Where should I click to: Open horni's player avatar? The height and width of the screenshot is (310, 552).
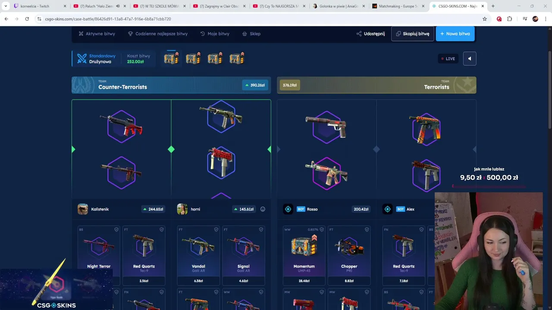point(182,209)
